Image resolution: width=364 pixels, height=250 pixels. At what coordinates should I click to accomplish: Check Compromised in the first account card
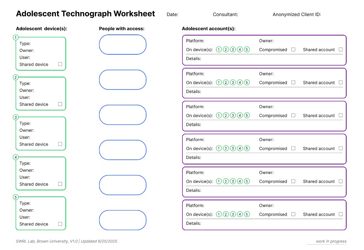pos(293,49)
